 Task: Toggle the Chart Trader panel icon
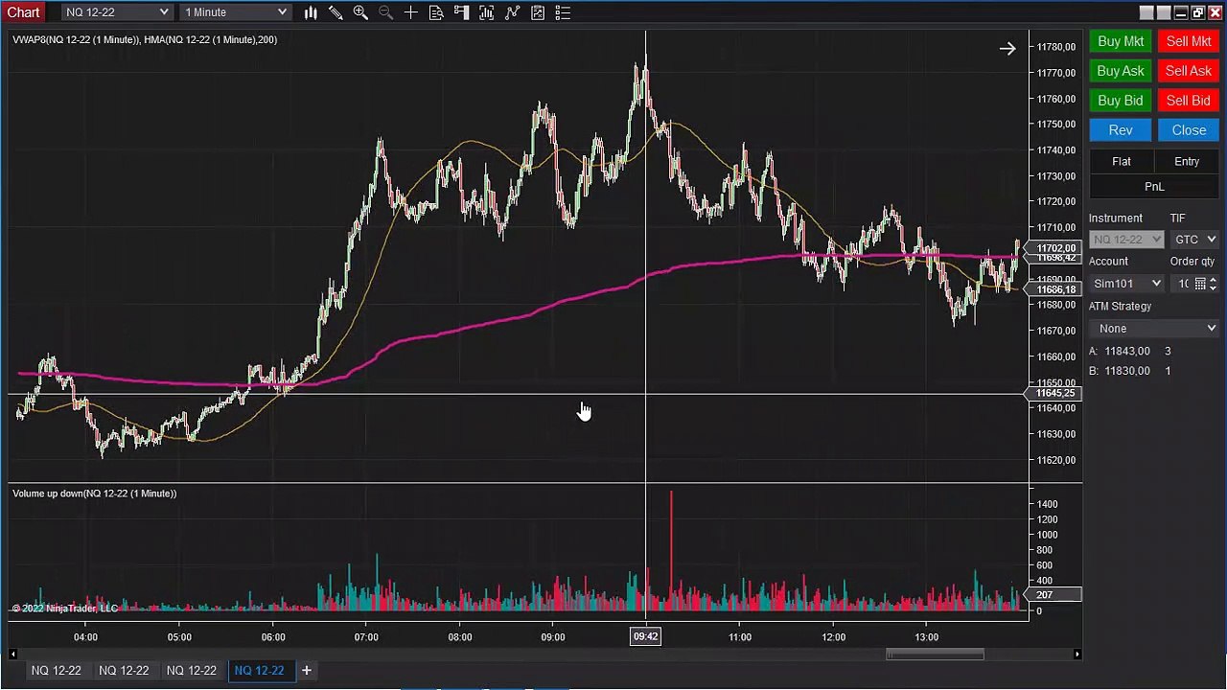461,12
